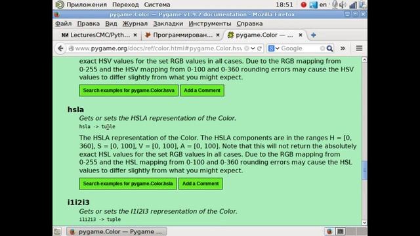
Task: Click the magnifier search button
Action: [329, 49]
